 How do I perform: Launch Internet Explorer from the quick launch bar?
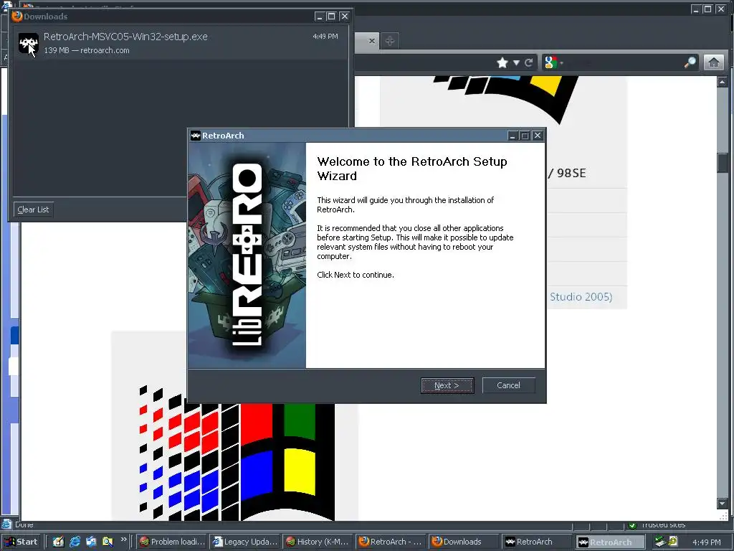pyautogui.click(x=75, y=542)
